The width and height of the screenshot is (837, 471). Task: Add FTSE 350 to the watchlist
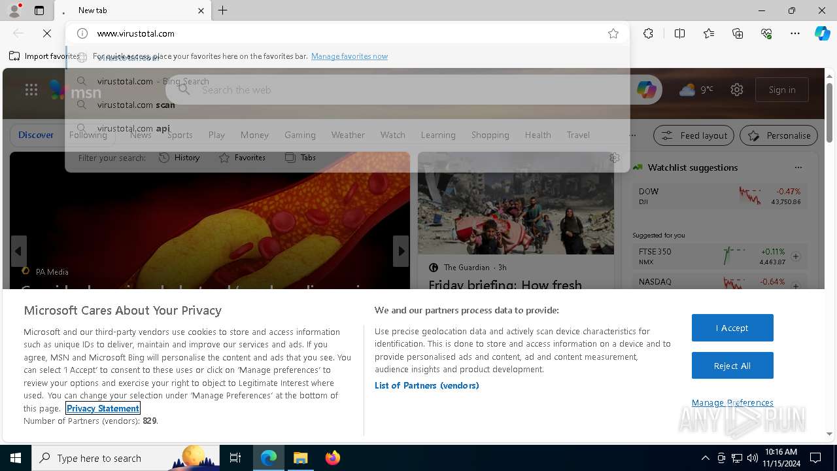(796, 256)
